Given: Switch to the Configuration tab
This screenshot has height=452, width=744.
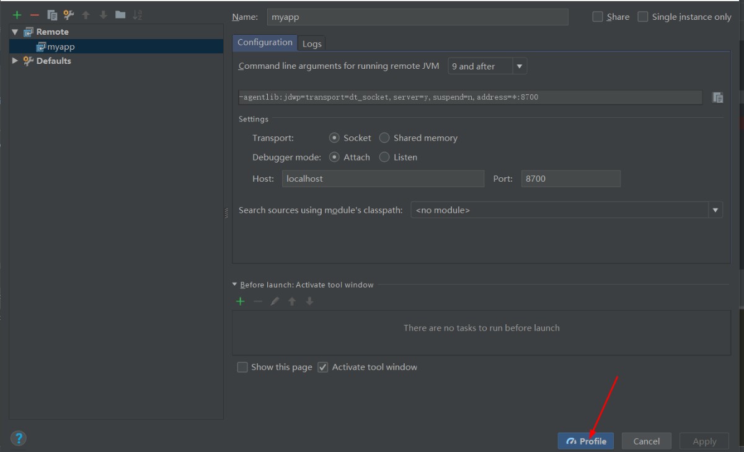Looking at the screenshot, I should tap(265, 42).
